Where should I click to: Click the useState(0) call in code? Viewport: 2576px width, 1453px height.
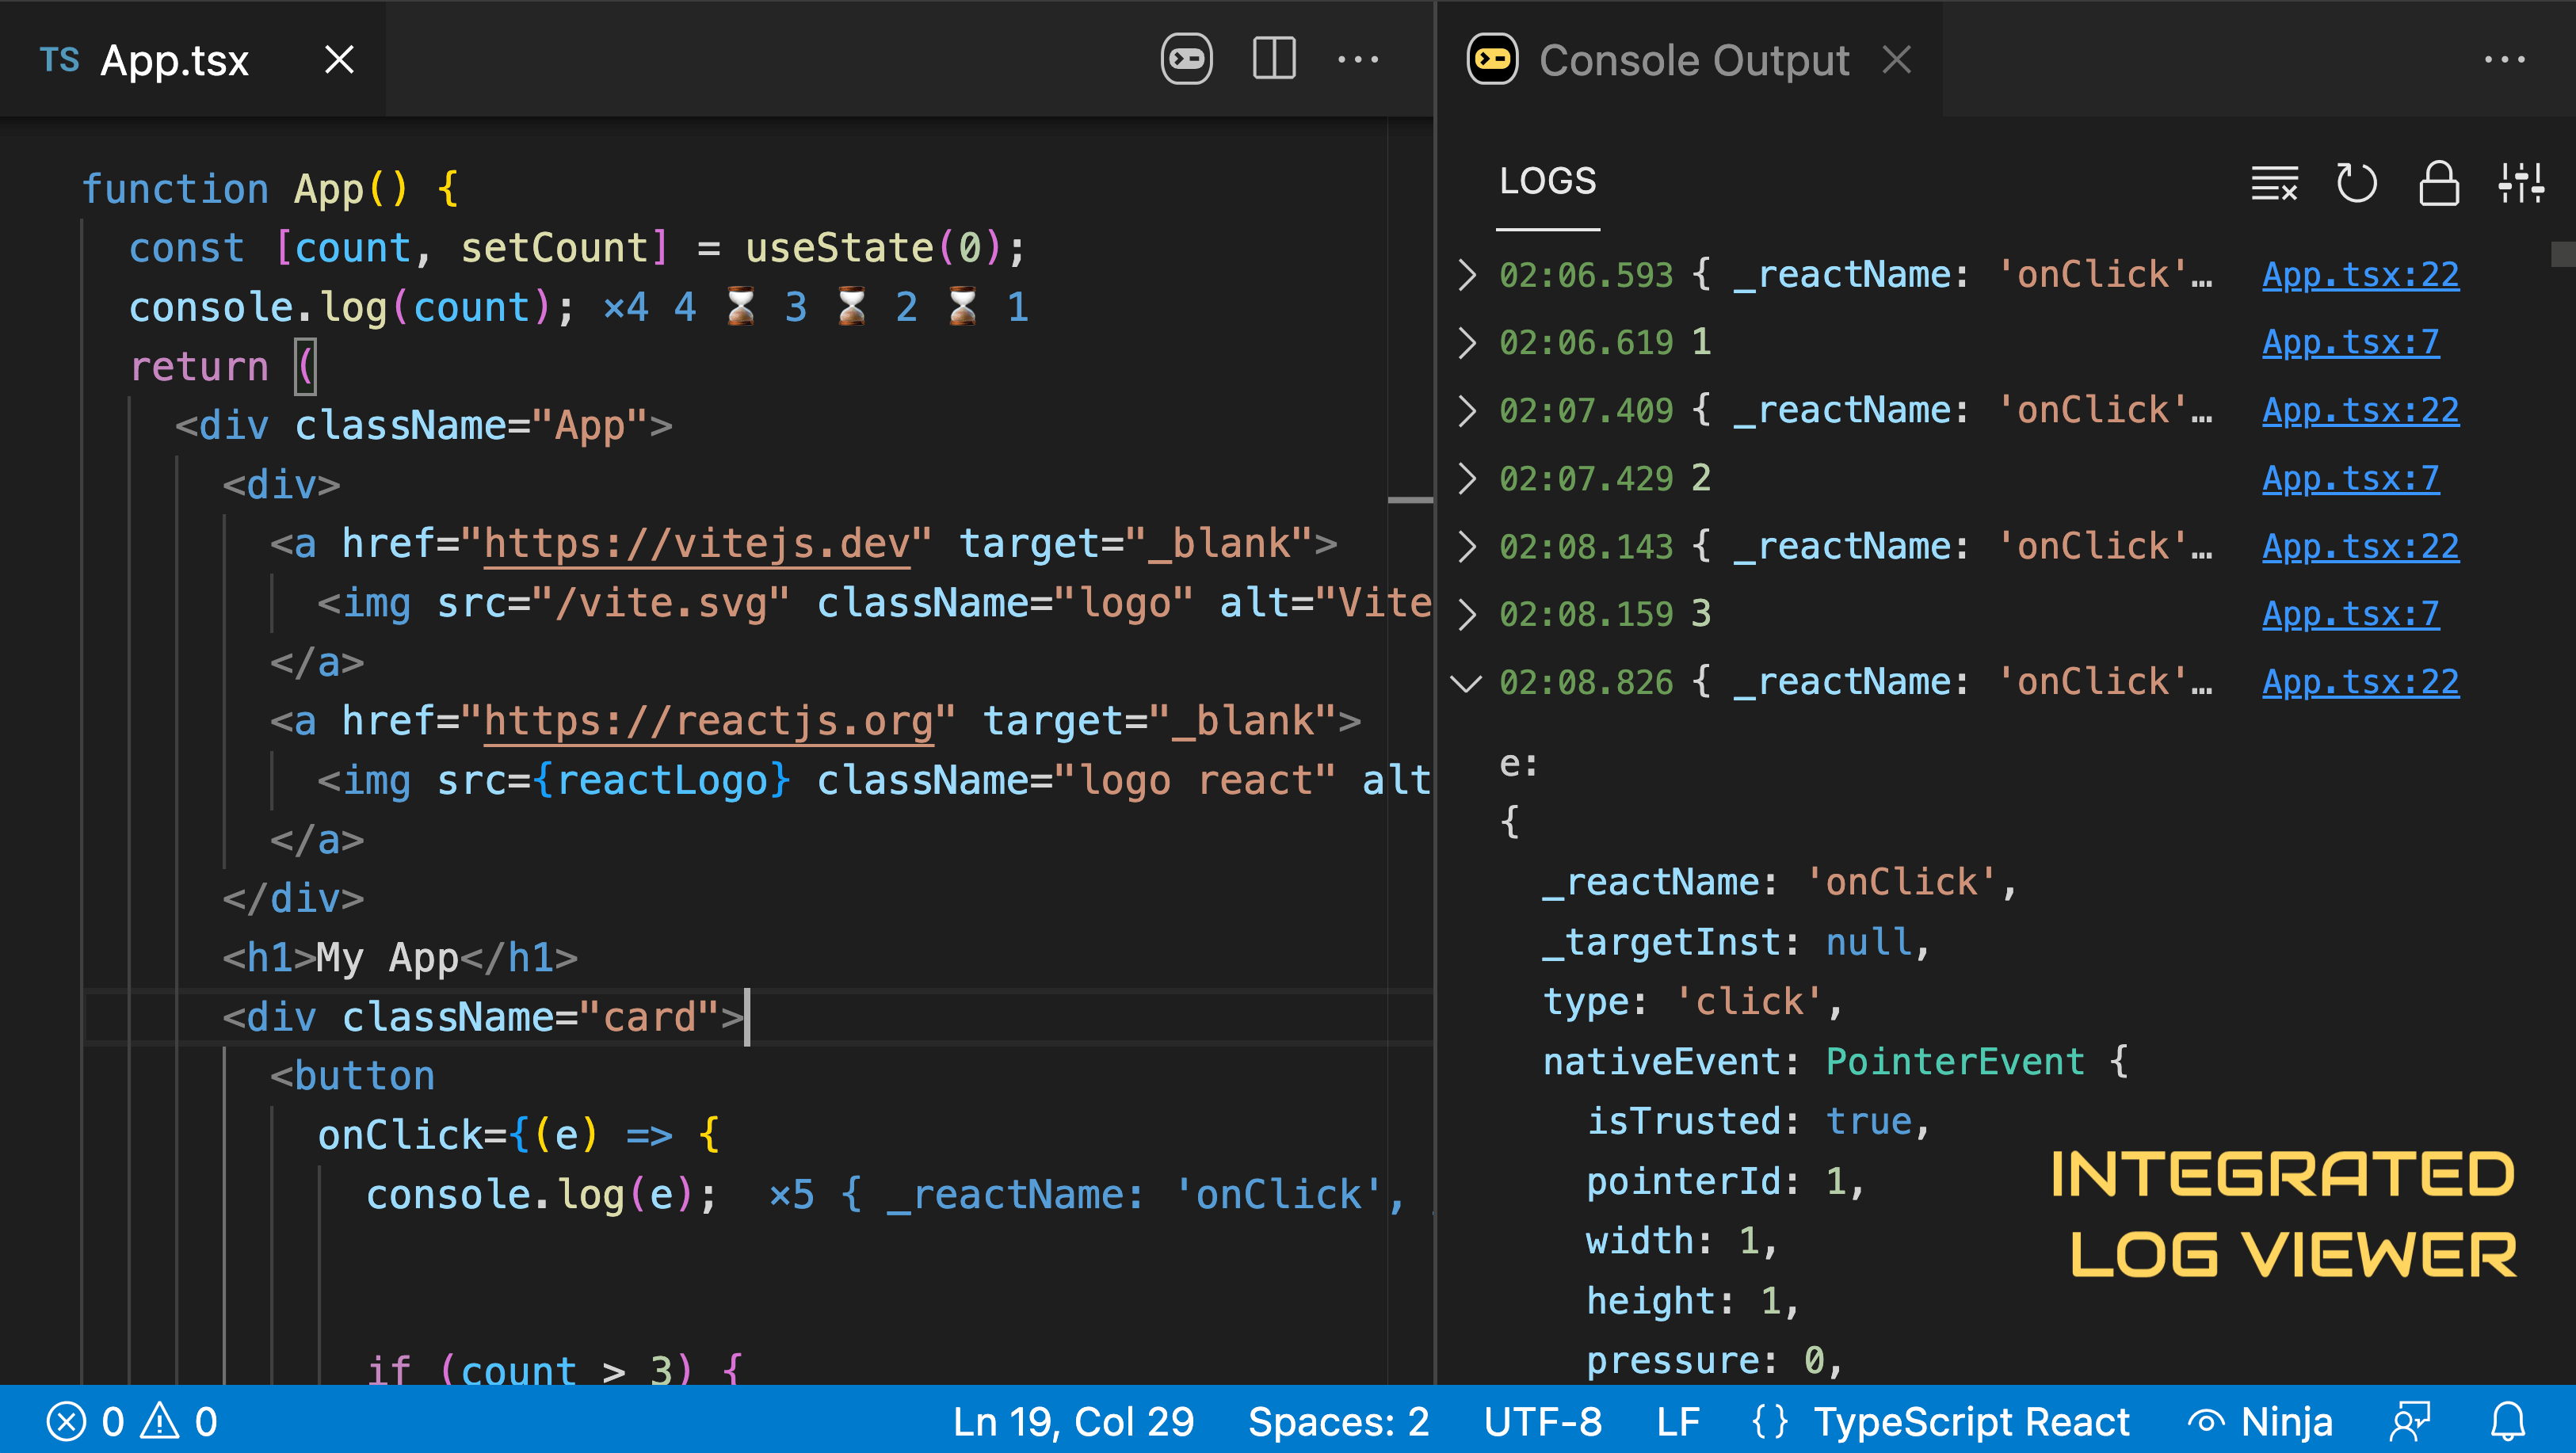pyautogui.click(x=874, y=248)
